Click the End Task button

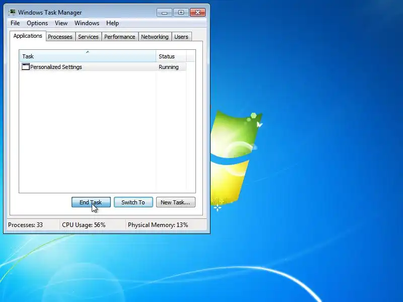[x=91, y=202]
